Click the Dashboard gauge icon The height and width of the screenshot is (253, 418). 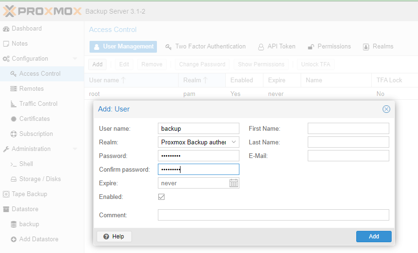pyautogui.click(x=6, y=29)
